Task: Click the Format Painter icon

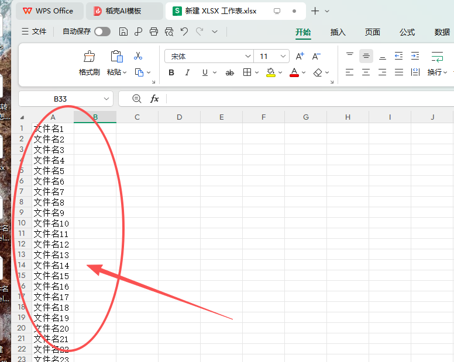Action: (89, 56)
